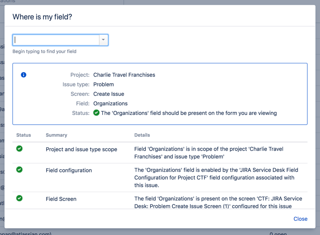Click the green check for Project and issue type scope
The width and height of the screenshot is (320, 235).
19,149
